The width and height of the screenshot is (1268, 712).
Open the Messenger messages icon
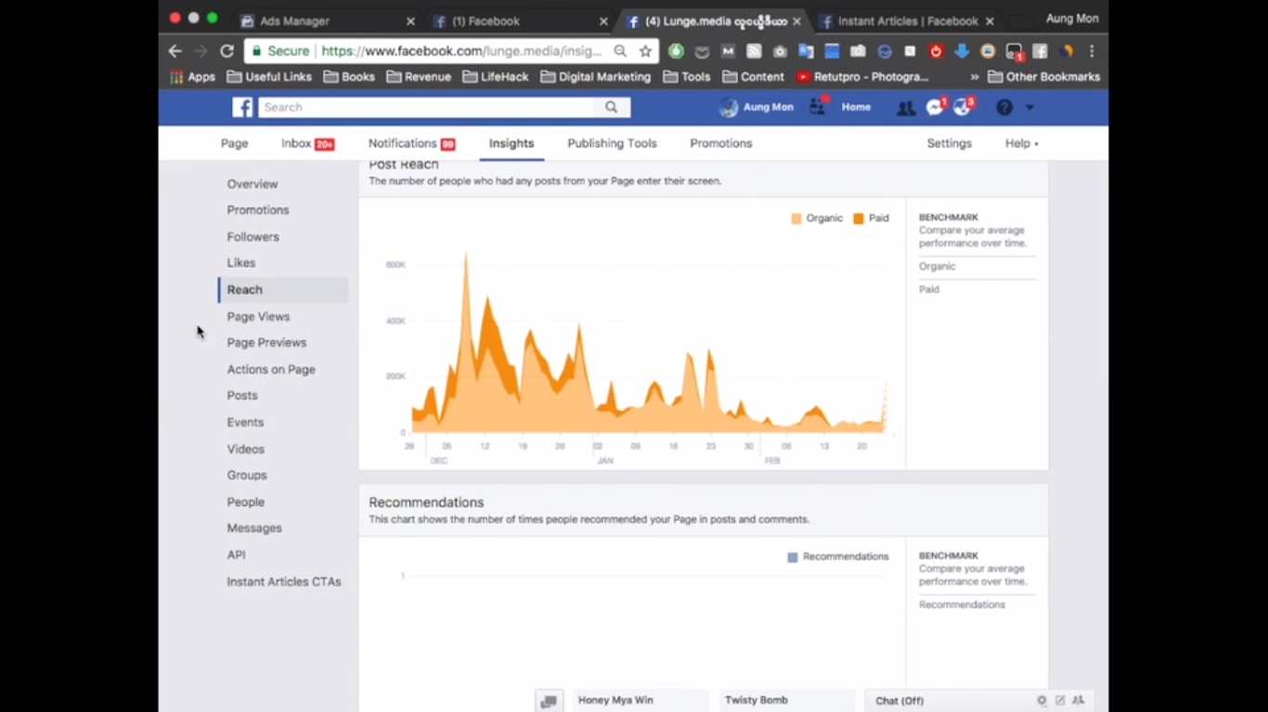click(935, 108)
